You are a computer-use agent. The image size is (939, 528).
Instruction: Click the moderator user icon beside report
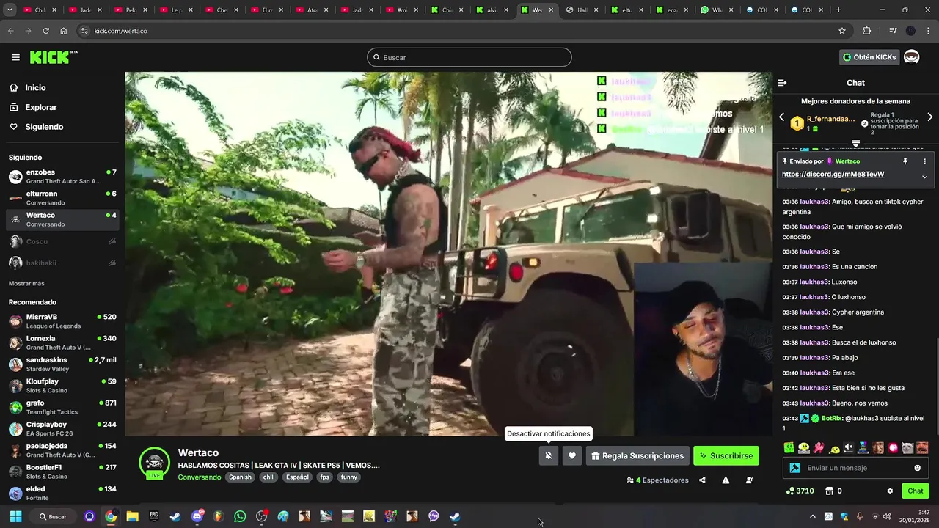pyautogui.click(x=749, y=480)
